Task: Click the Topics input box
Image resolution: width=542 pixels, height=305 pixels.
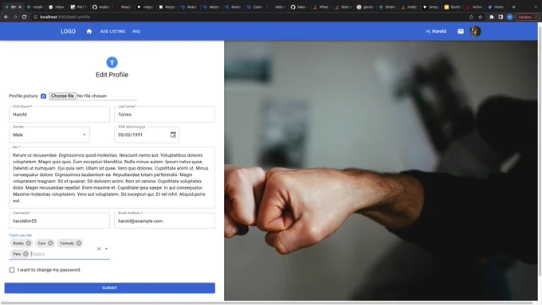Action: tap(62, 254)
